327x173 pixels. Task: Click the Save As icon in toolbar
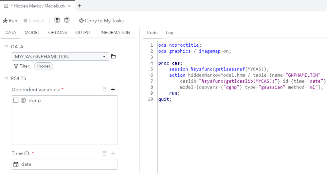[67, 20]
